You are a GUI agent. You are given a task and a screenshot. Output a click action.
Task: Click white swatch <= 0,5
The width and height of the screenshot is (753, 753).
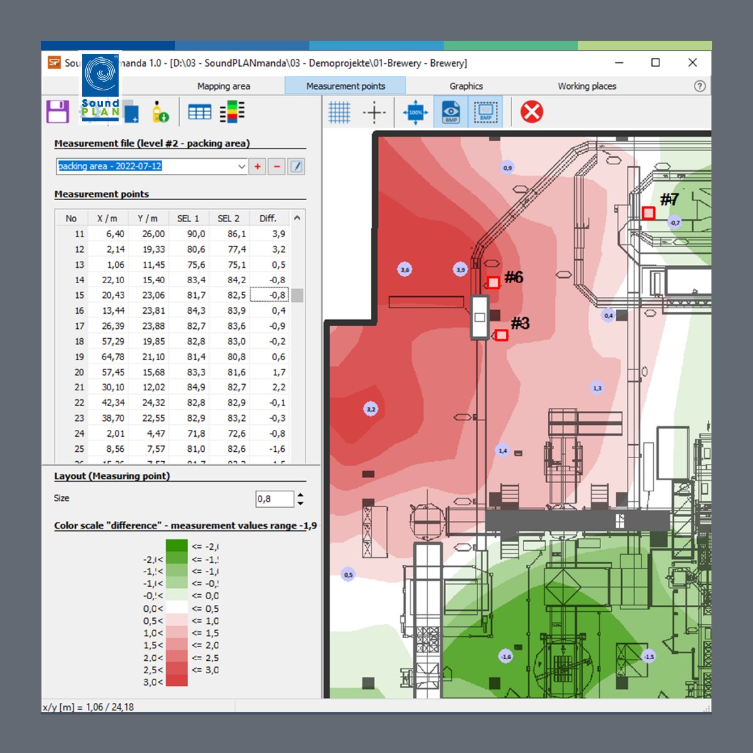point(177,607)
